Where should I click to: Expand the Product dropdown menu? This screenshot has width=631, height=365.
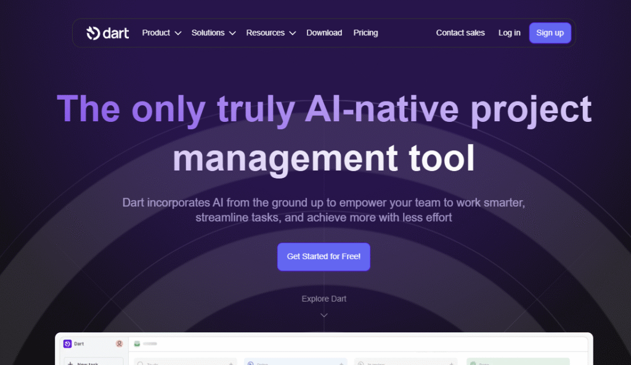(x=161, y=33)
